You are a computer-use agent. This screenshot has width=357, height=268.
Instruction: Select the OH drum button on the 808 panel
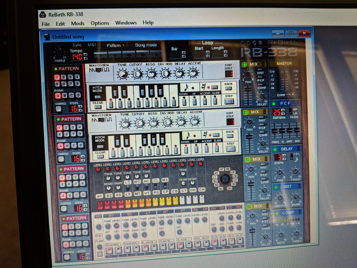(x=193, y=190)
